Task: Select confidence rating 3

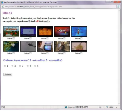Action: click(20, 66)
